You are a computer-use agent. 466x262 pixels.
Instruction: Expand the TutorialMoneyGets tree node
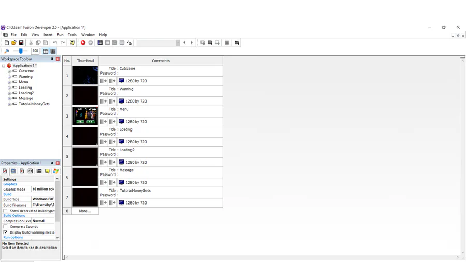(x=9, y=104)
